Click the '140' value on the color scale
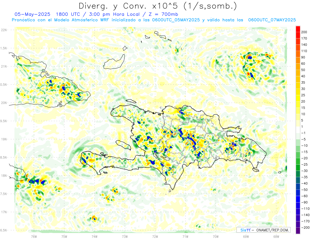 tap(304, 45)
